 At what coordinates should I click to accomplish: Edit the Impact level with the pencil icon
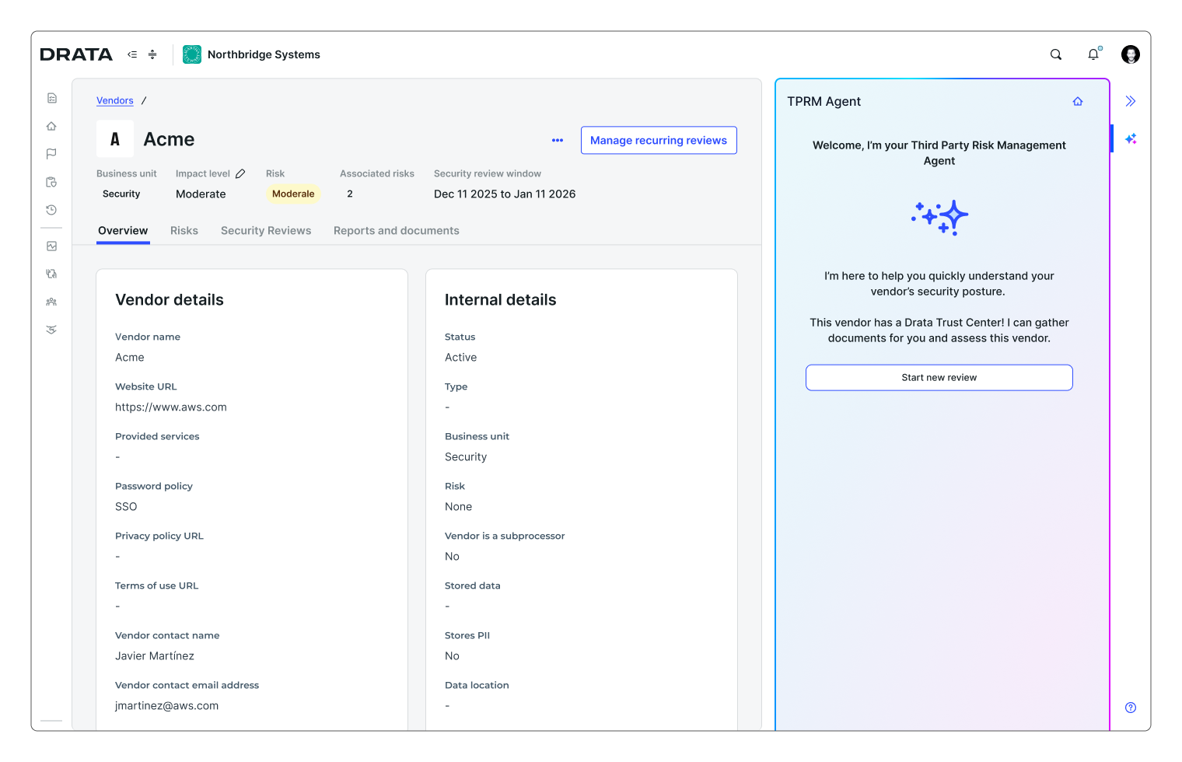tap(240, 173)
